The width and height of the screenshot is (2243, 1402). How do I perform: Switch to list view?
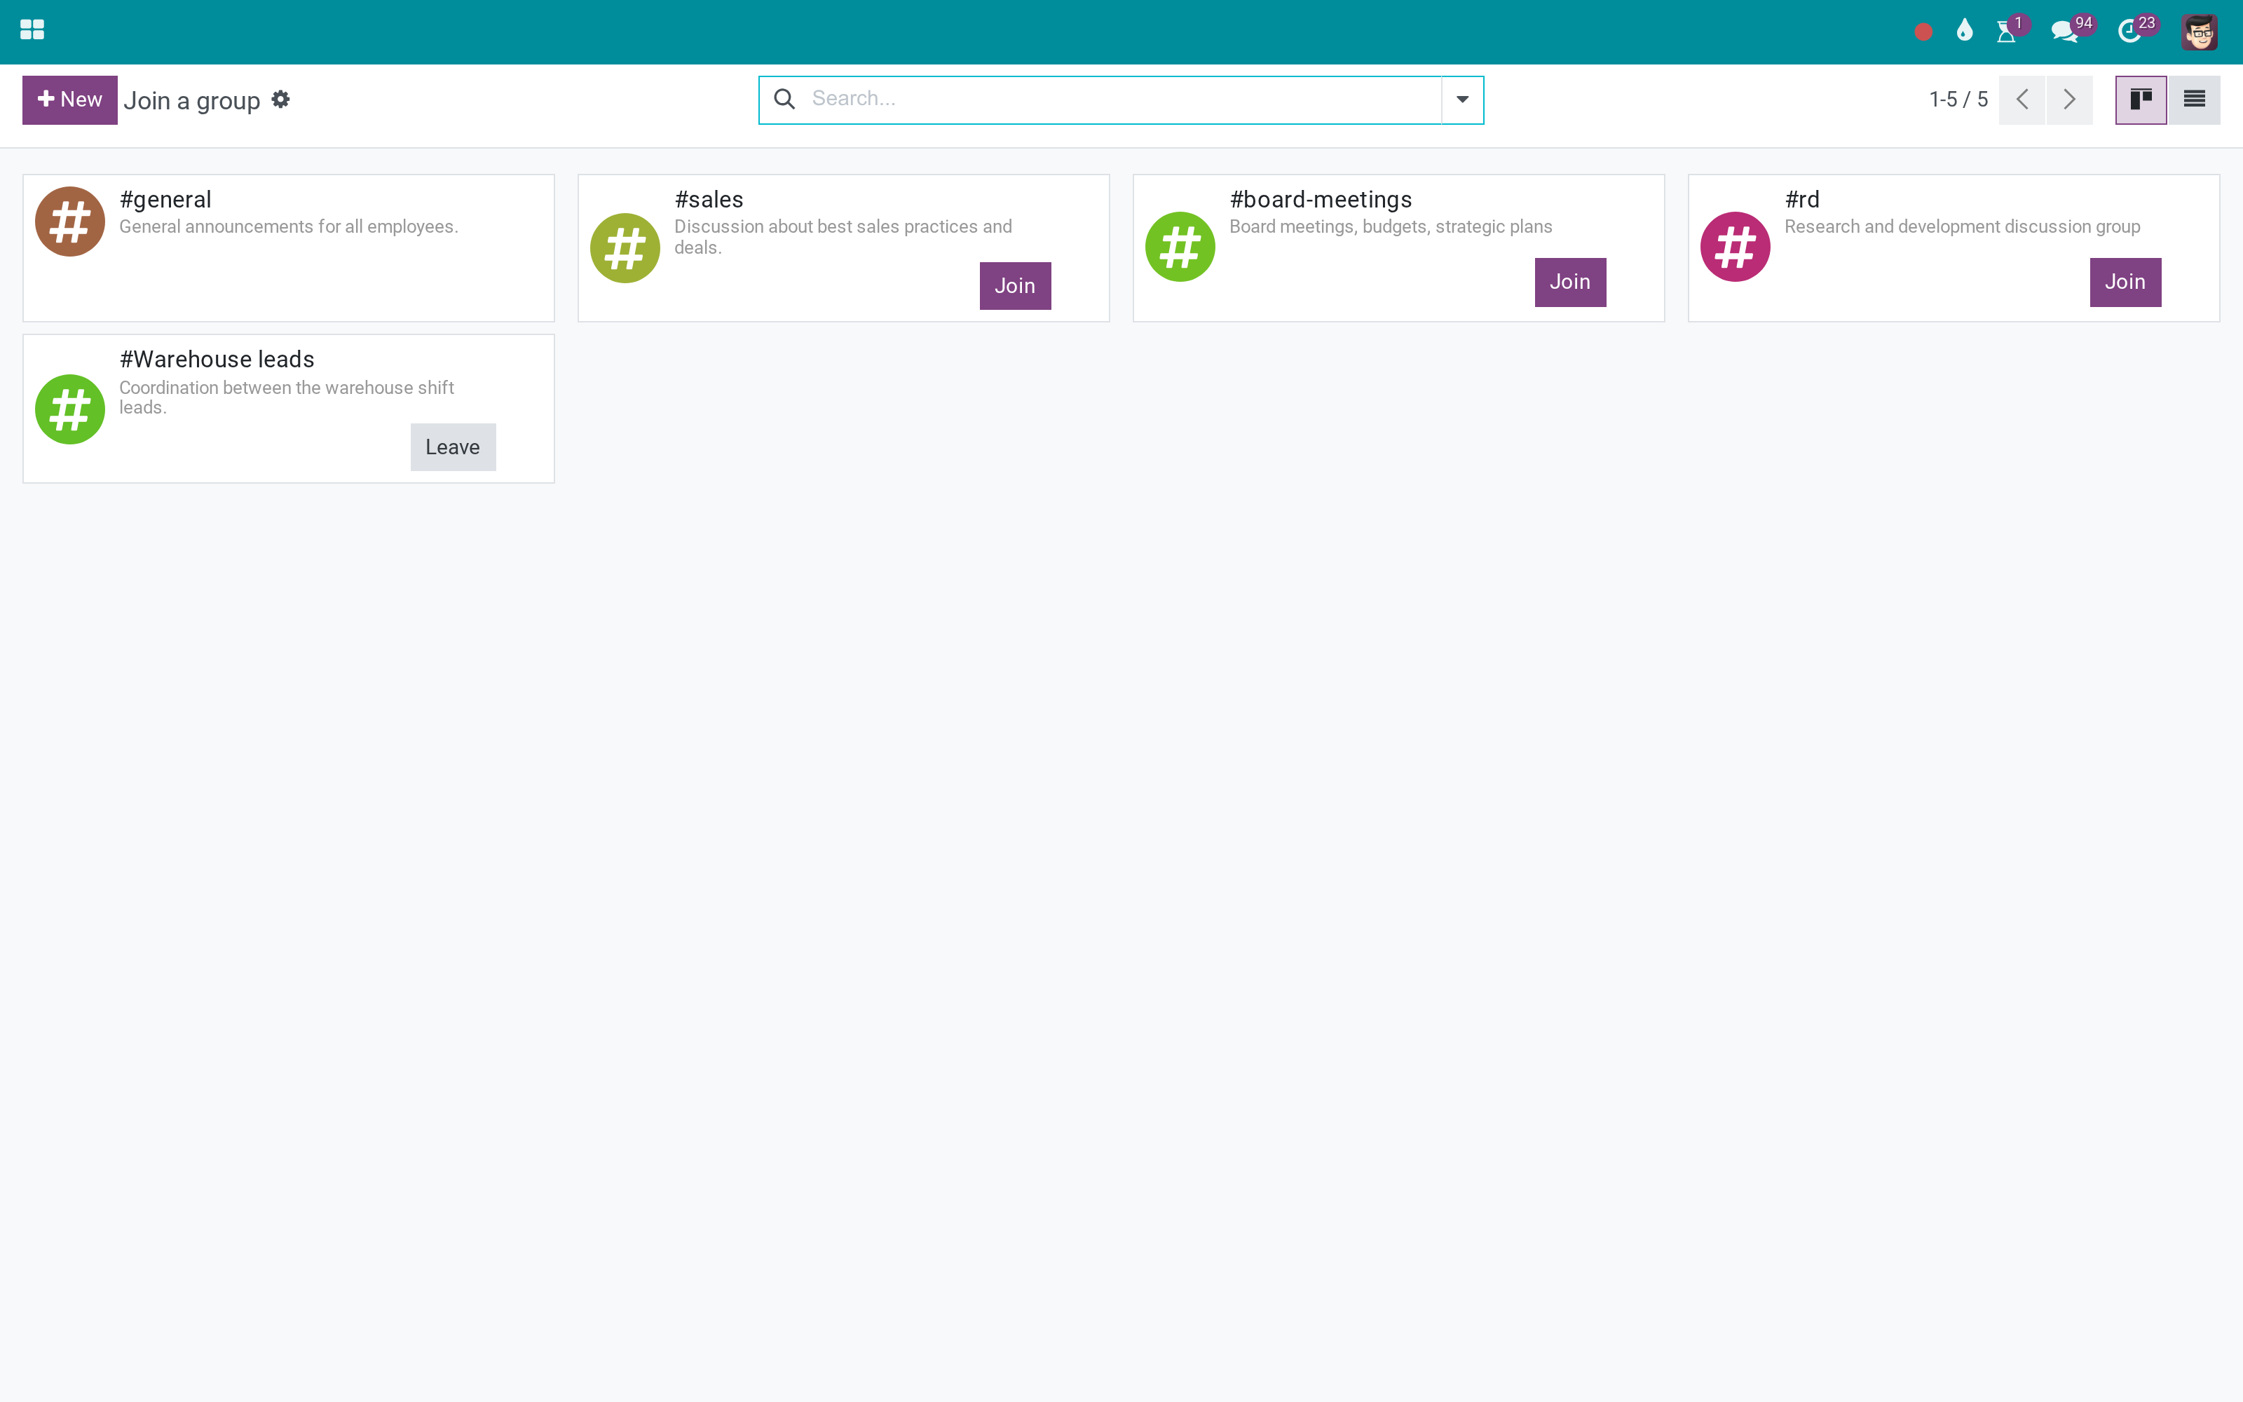2194,100
